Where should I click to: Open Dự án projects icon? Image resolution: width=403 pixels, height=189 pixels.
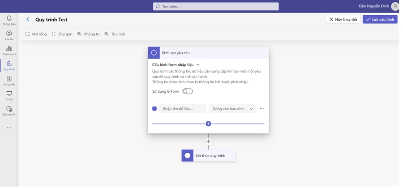point(9,95)
